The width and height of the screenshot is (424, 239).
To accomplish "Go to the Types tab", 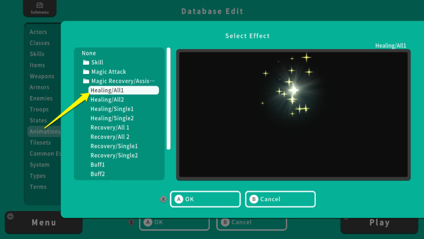I will coord(38,176).
